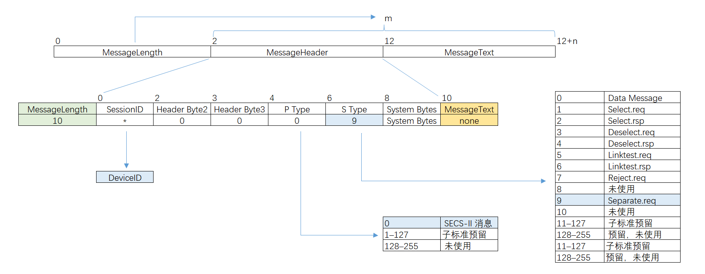Click the MessageHeader block in top bar
Viewport: 705px width, 274px height.
click(297, 52)
